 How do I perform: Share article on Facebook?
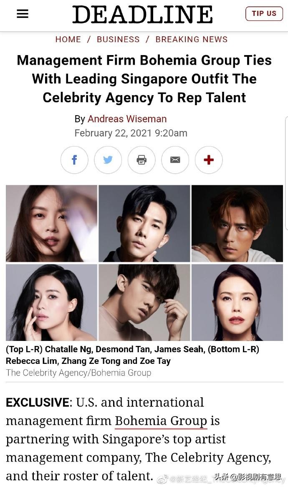(74, 160)
